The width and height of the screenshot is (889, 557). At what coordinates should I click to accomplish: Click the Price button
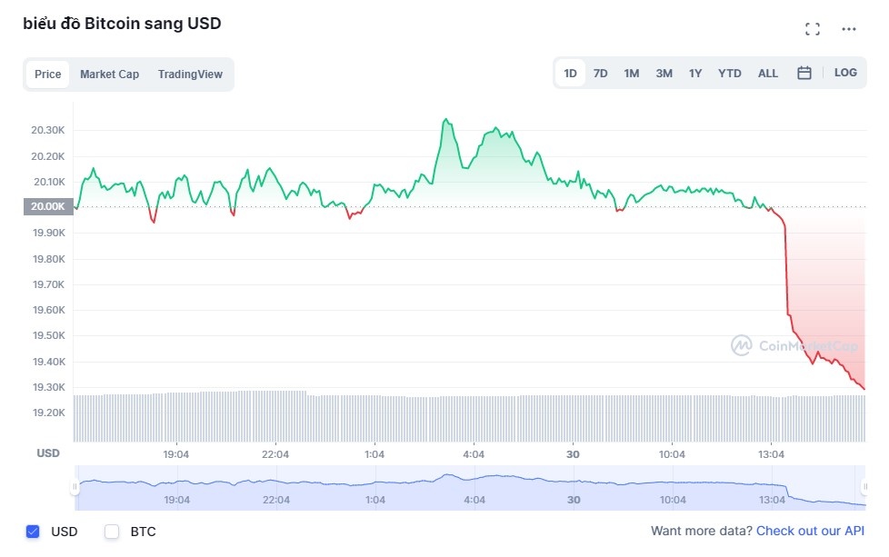(x=47, y=74)
